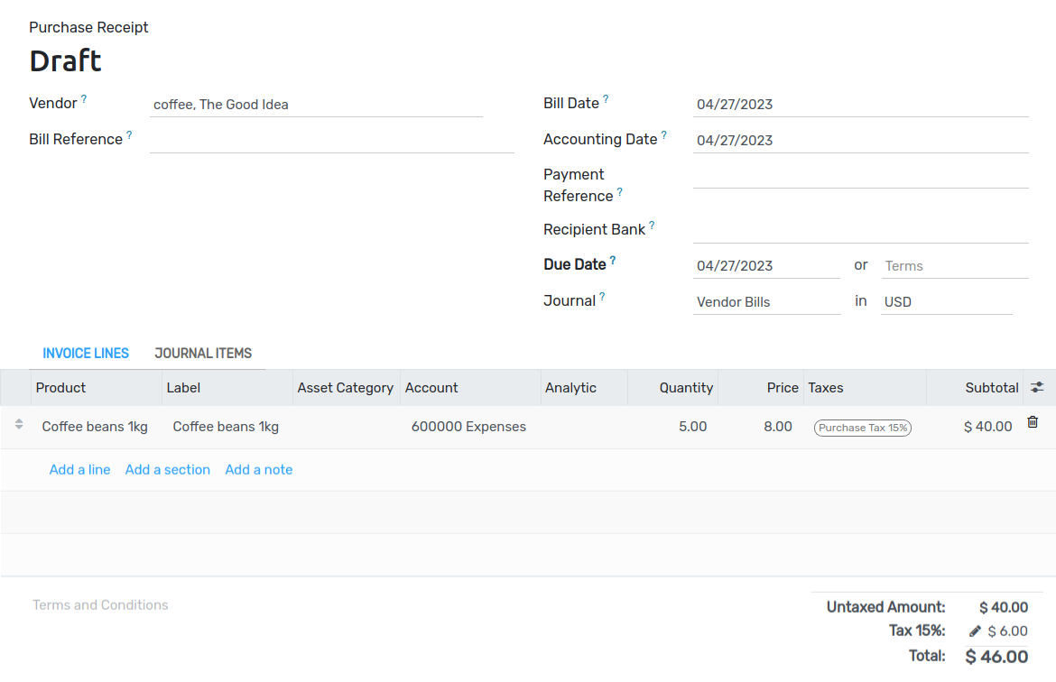
Task: Show Recipient Bank help tooltip
Action: pyautogui.click(x=652, y=226)
